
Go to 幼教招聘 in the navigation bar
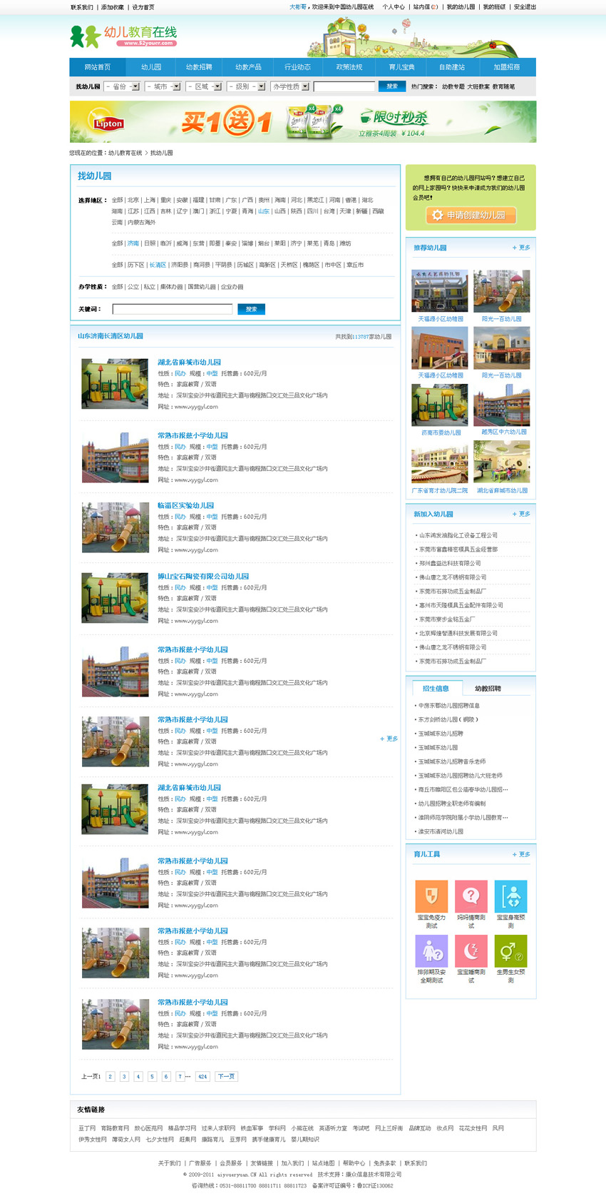(199, 67)
